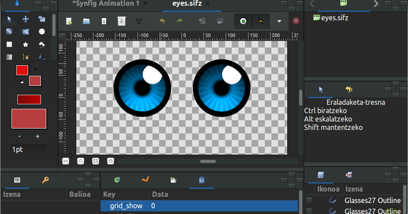Increase brush size with plus
The height and width of the screenshot is (214, 408).
(x=38, y=137)
